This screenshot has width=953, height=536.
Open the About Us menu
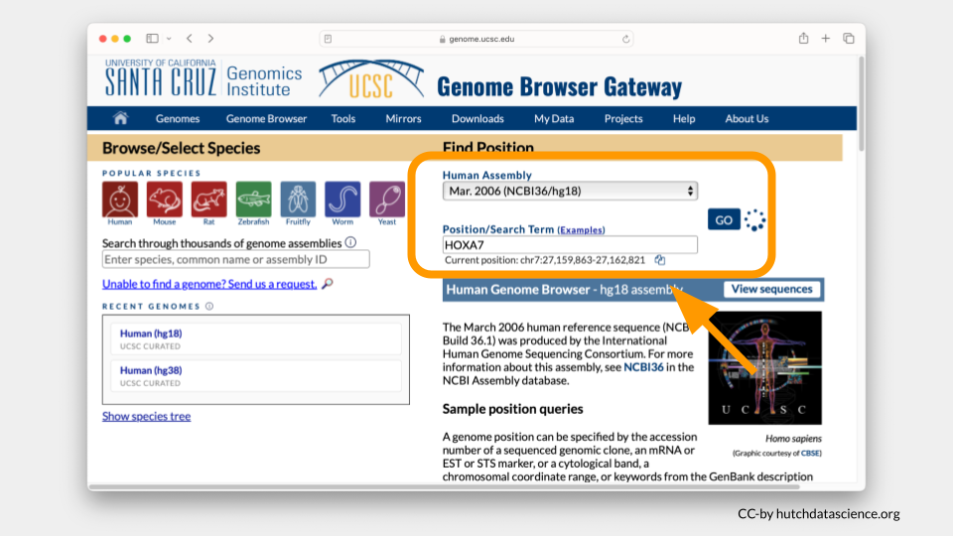[x=747, y=118]
